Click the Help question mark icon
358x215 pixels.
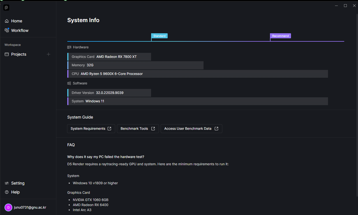click(x=7, y=192)
